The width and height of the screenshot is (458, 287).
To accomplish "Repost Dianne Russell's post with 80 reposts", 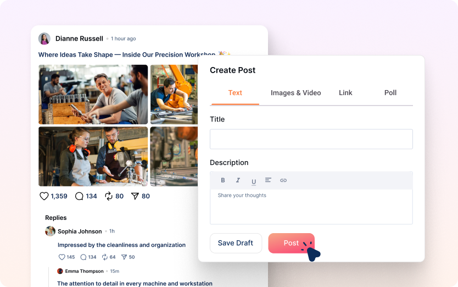I will [x=108, y=196].
